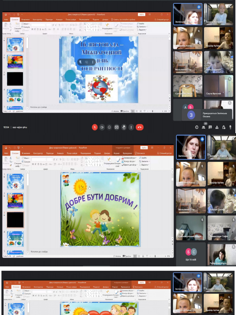
Task: Open the meeting details info icon
Action: pos(197,127)
